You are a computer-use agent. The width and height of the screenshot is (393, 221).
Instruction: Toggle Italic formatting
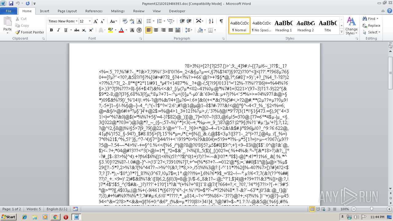coord(58,30)
